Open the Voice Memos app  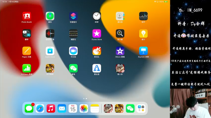pyautogui.click(x=50, y=34)
